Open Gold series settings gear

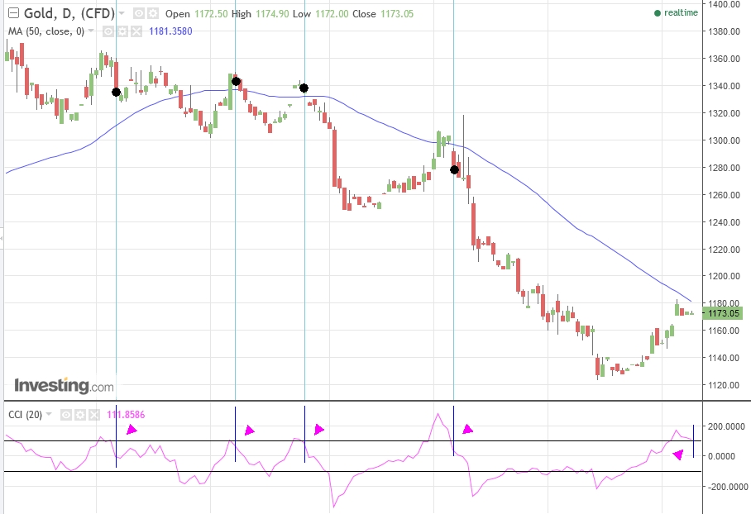click(153, 14)
